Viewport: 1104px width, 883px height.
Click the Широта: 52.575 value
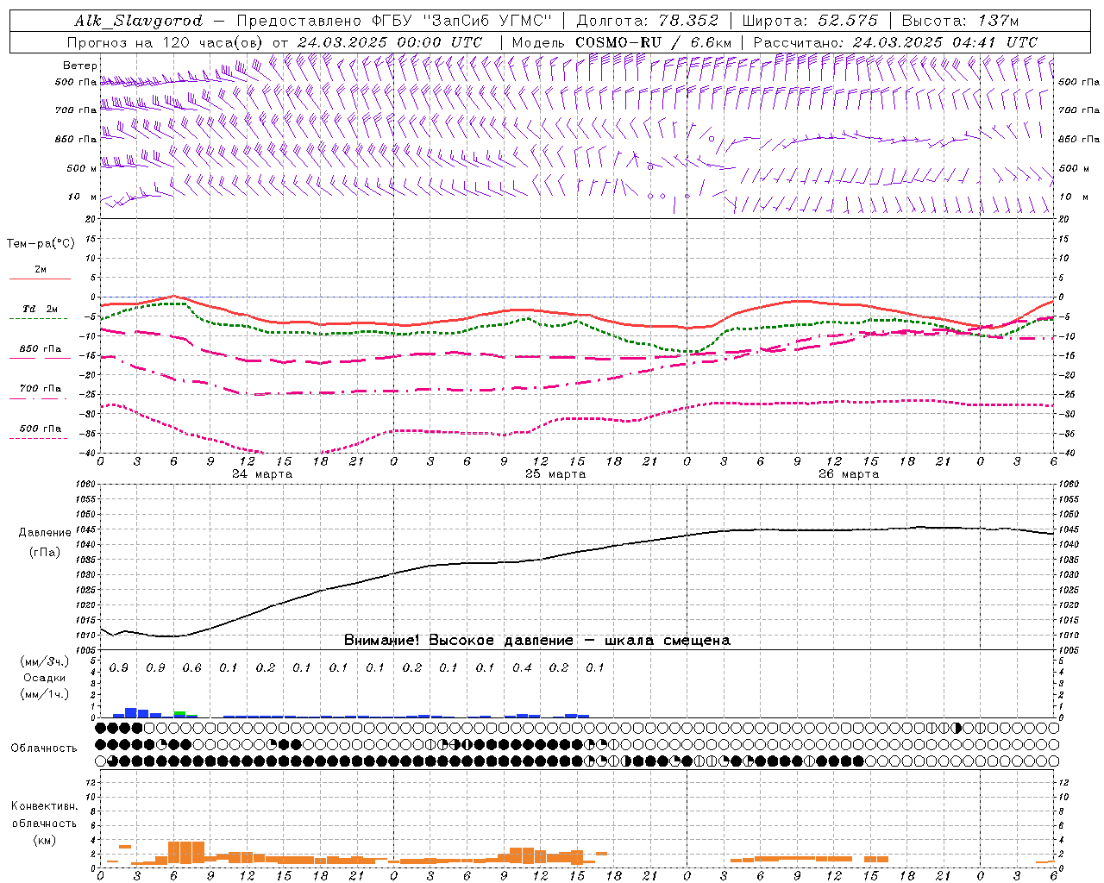pos(810,21)
